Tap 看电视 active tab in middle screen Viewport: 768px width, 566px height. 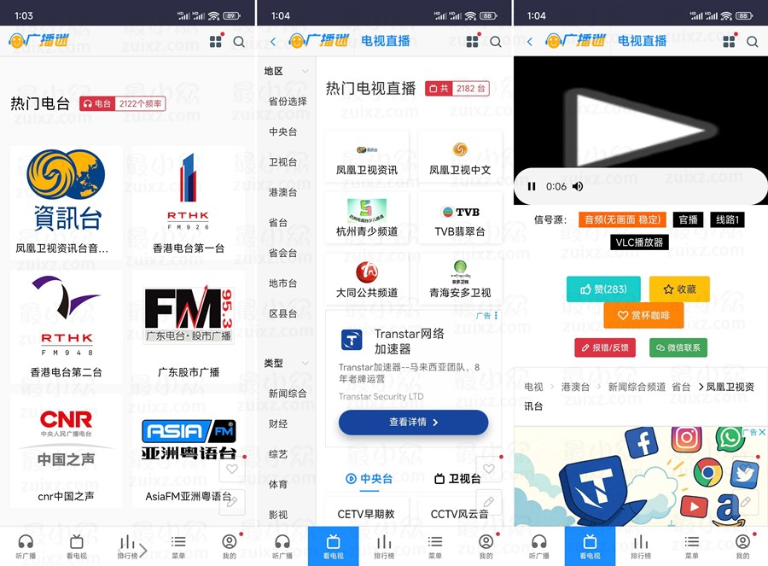tap(334, 546)
